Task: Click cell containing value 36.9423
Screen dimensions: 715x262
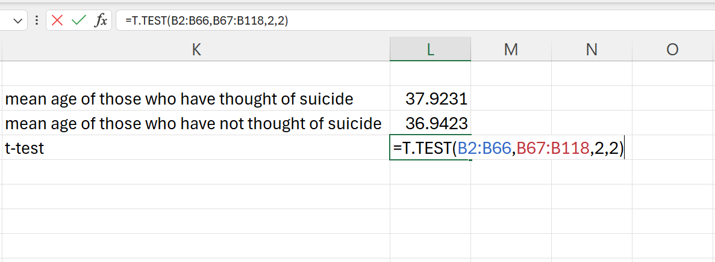Action: 430,123
